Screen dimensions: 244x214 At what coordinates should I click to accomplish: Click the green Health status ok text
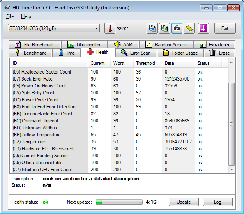46,202
